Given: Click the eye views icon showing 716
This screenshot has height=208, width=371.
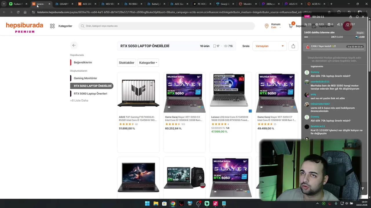Looking at the screenshot, I should point(226,46).
